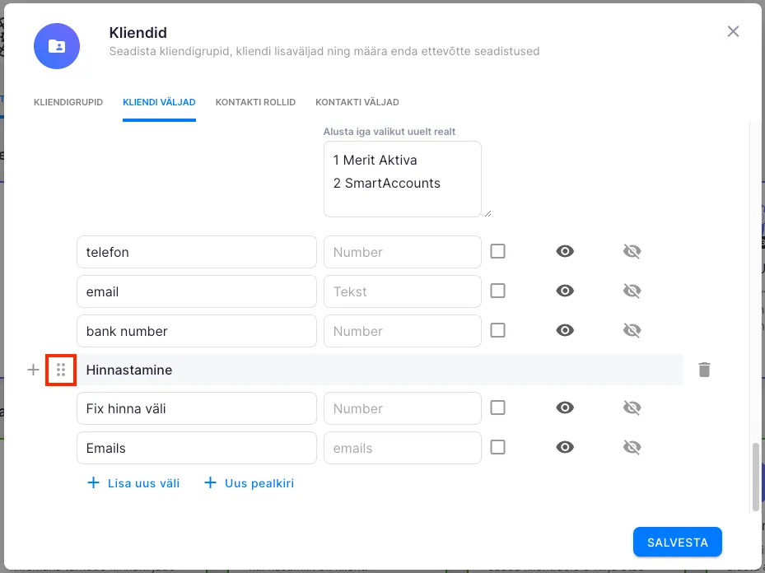The height and width of the screenshot is (573, 765).
Task: Click the Kliendid folder icon
Action: [x=57, y=46]
